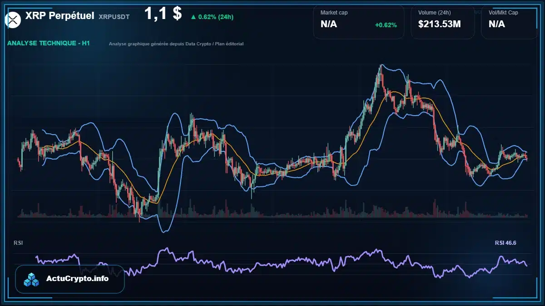The width and height of the screenshot is (545, 306).
Task: Open the Vol/Mkt Cap card
Action: (510, 22)
